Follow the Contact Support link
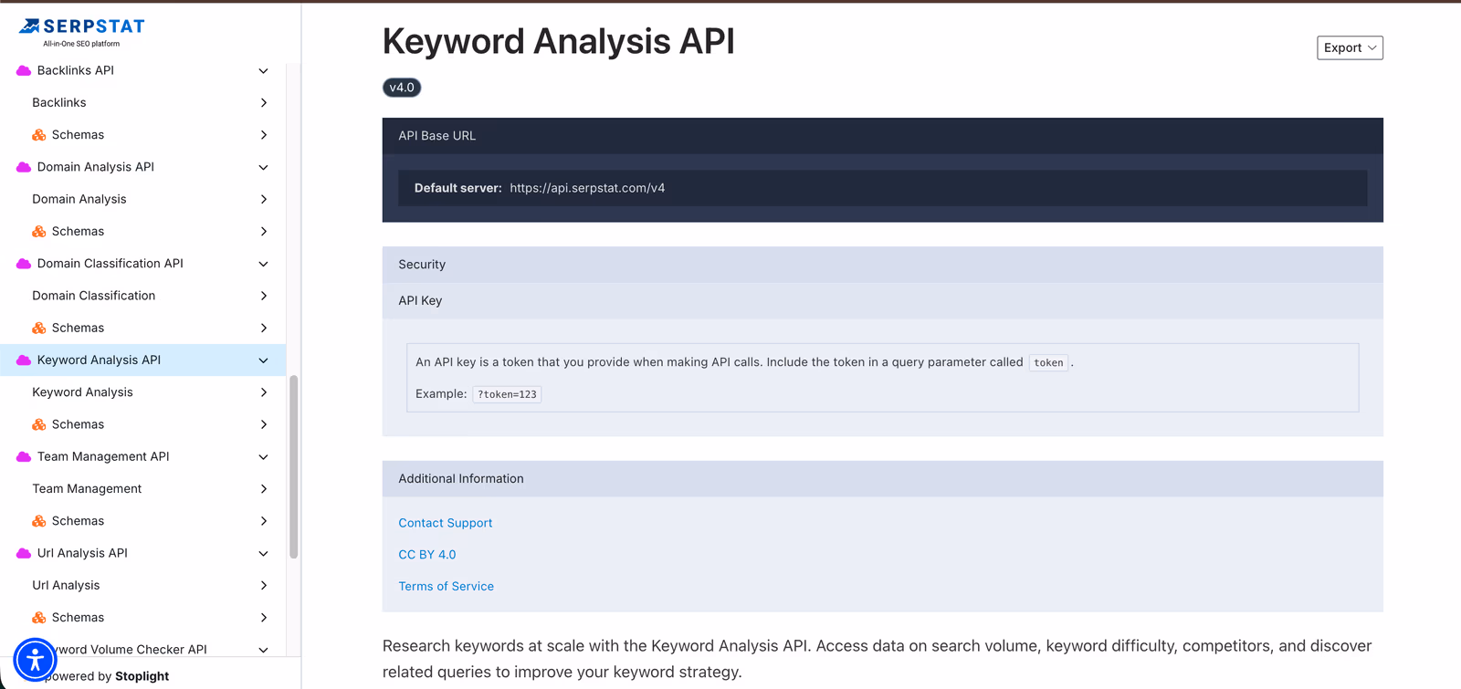 [x=445, y=523]
